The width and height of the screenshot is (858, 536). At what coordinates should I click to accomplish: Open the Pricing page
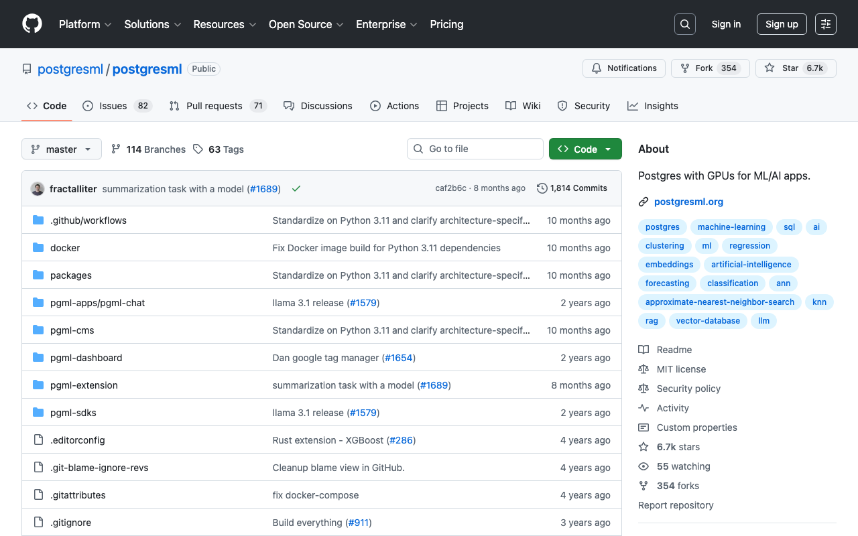[x=446, y=24]
